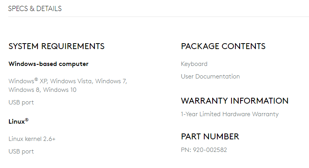Click the Windows XP, Windows Vista text line
Screen dimensions: 309x168
click(x=67, y=81)
